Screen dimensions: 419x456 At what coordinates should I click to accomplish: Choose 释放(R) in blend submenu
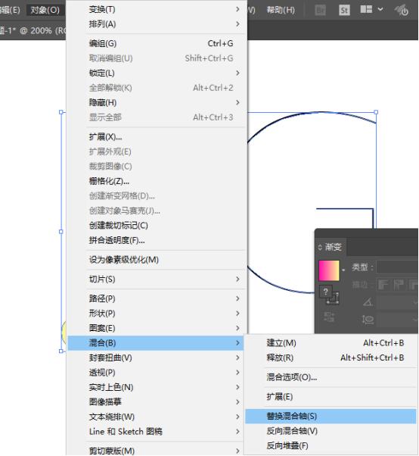331,358
